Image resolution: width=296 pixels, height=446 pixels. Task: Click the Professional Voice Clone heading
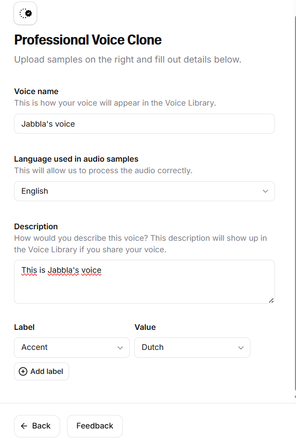point(88,40)
